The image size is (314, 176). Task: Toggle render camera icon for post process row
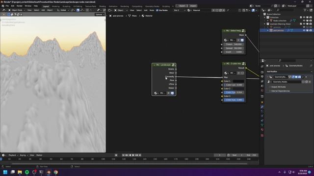point(311,30)
